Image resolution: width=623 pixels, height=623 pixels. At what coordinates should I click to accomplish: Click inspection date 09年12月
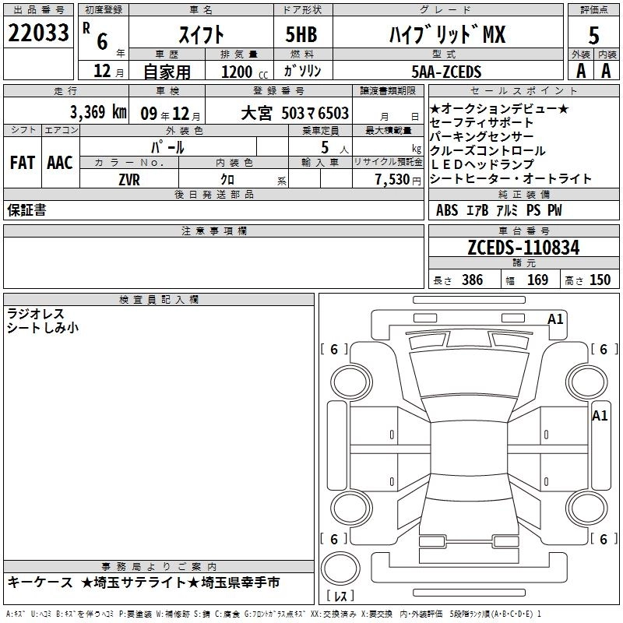[x=171, y=114]
